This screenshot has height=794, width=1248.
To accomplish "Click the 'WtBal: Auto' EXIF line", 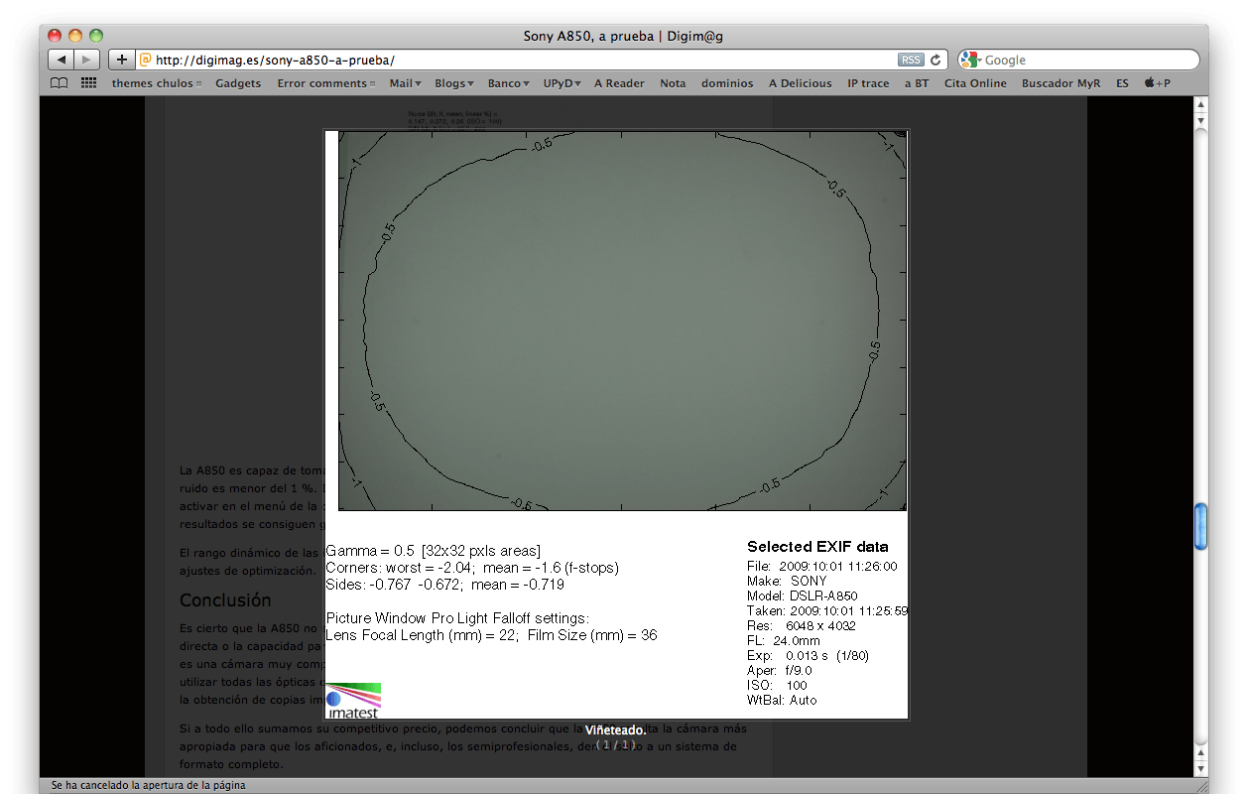I will 782,700.
